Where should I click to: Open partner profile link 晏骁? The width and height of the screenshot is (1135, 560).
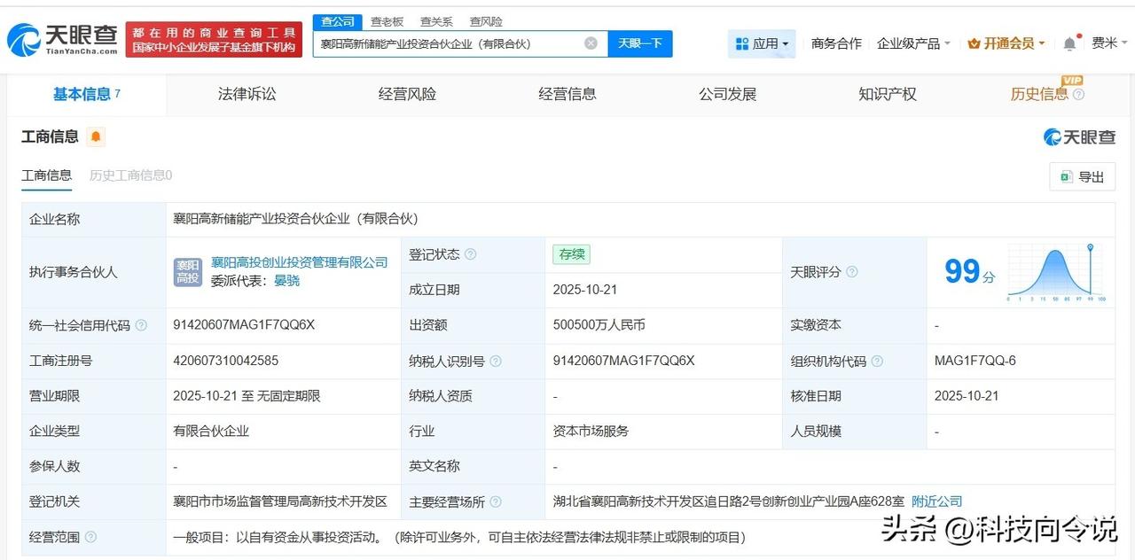(287, 281)
